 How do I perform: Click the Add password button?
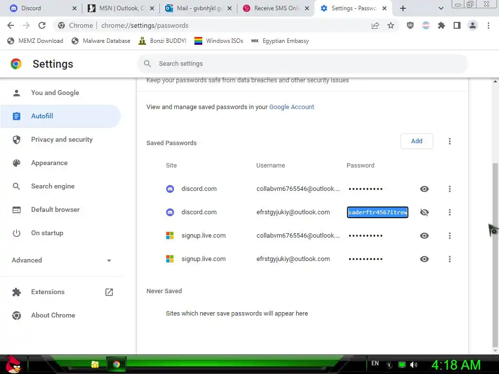pyautogui.click(x=417, y=141)
